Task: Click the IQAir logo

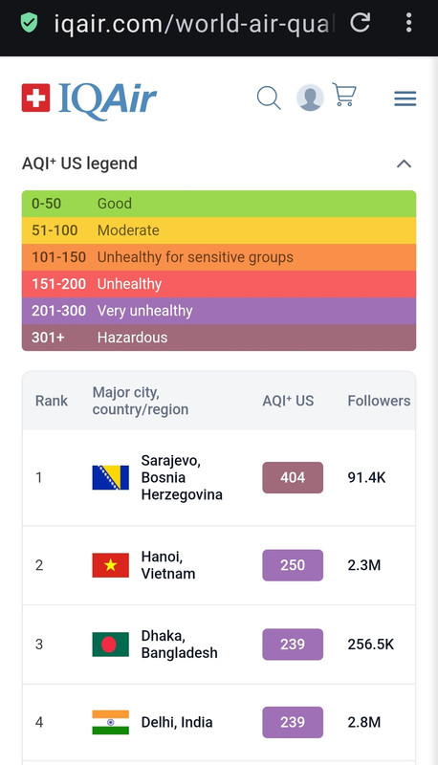Action: [x=89, y=100]
